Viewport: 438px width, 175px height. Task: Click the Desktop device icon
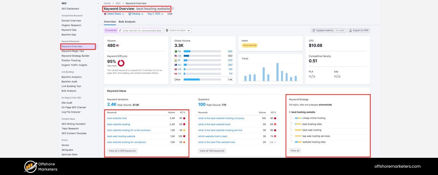(x=130, y=14)
